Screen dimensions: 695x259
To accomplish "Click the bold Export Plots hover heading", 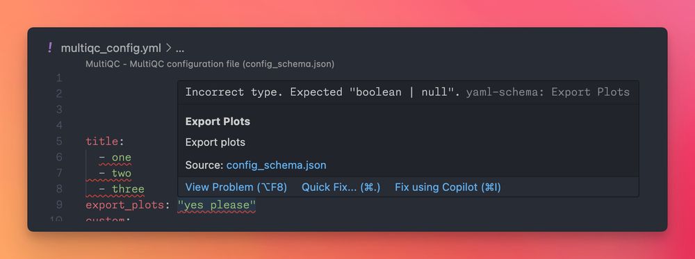I will pos(218,122).
